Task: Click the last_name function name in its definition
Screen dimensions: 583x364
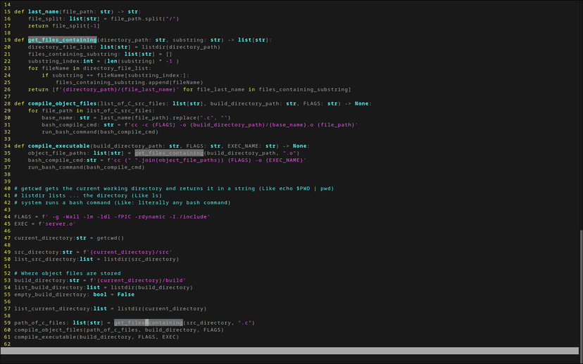Action: 42,12
